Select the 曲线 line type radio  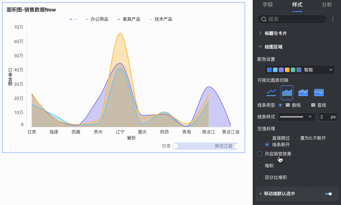coord(280,105)
